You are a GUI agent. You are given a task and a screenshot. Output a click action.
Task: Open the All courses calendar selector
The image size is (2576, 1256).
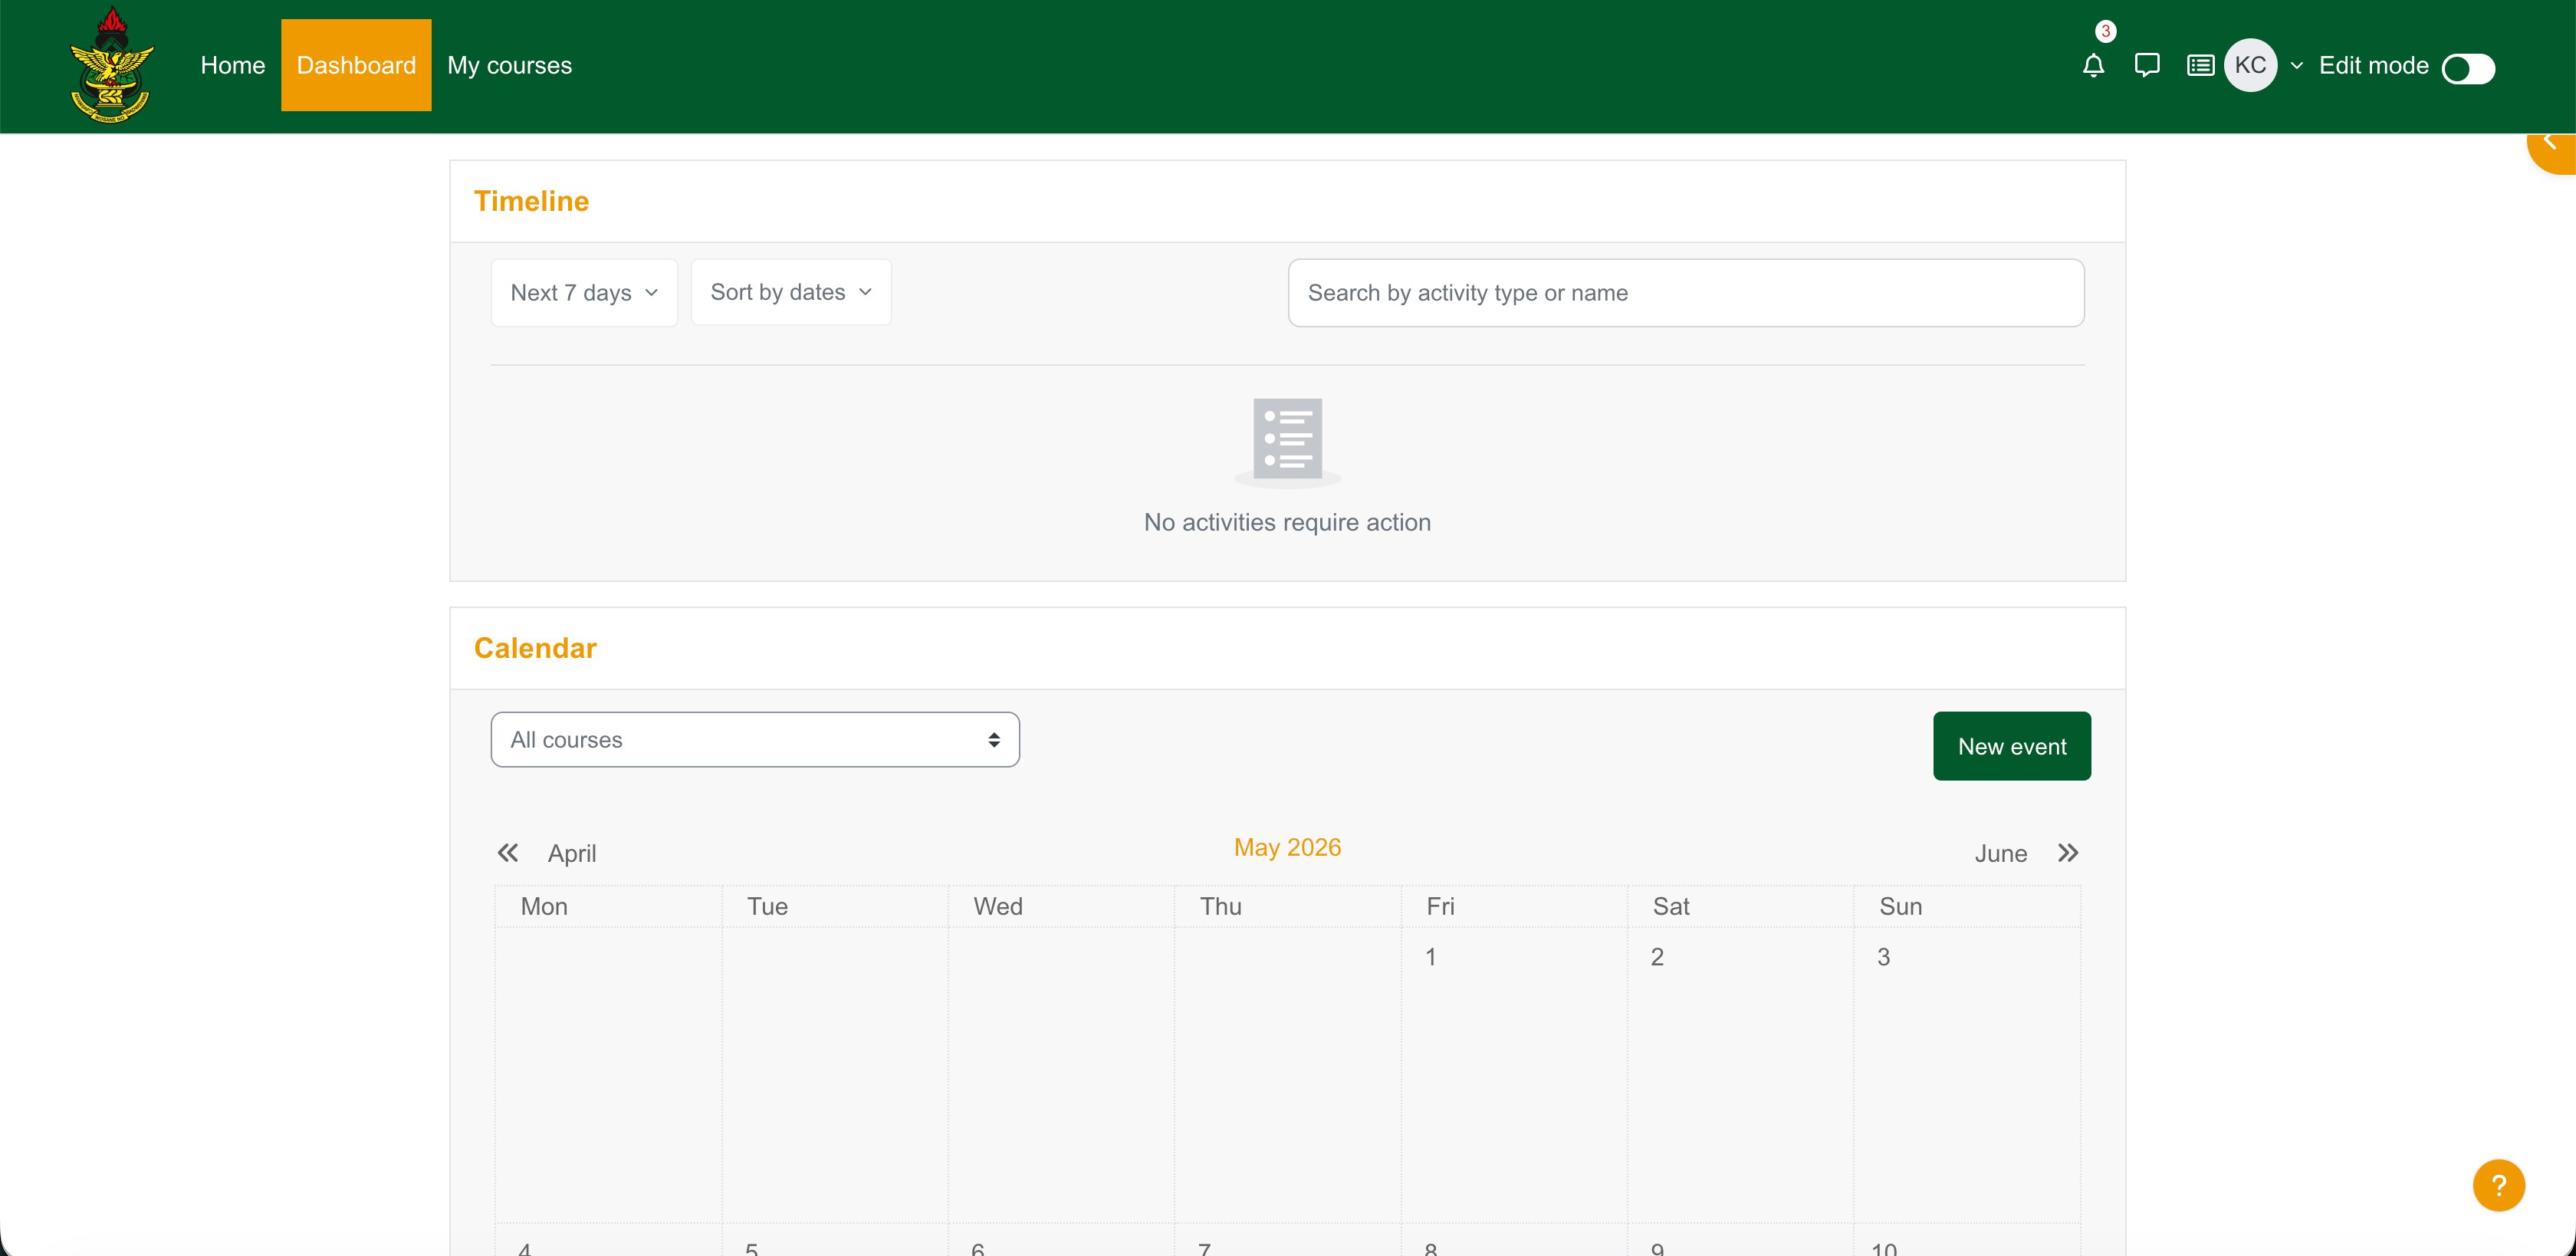tap(755, 740)
